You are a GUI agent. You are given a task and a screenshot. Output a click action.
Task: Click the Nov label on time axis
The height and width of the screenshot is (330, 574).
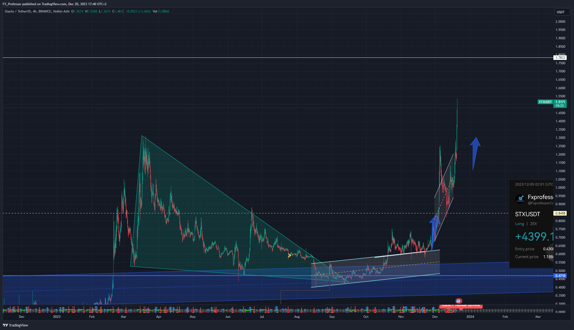point(401,317)
